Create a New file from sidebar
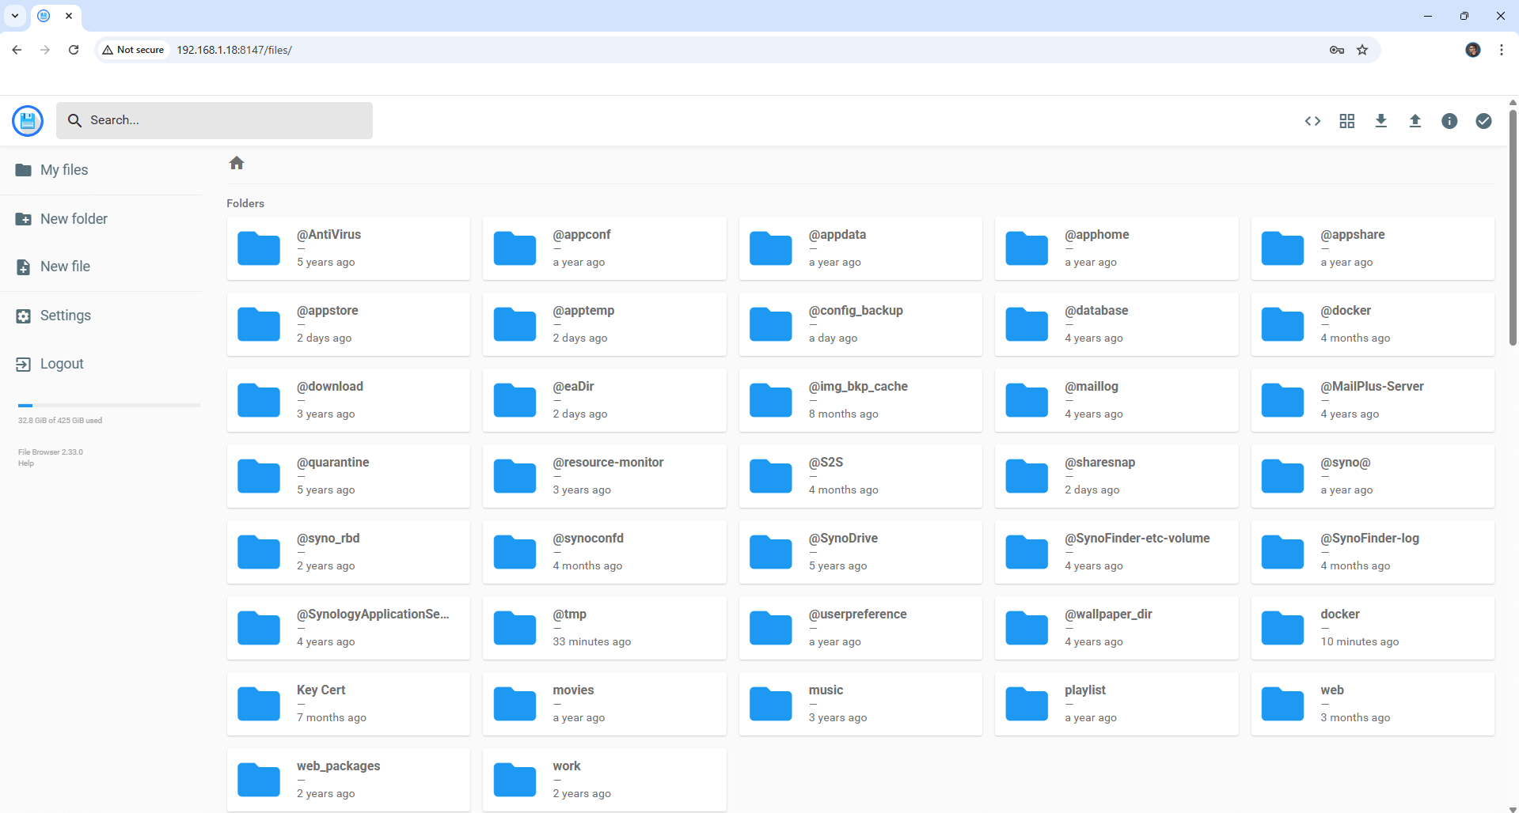This screenshot has height=813, width=1519. (x=64, y=267)
